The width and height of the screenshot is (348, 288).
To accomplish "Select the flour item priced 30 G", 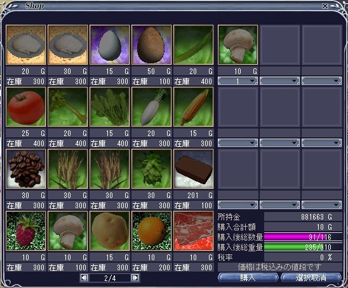I will tap(68, 45).
